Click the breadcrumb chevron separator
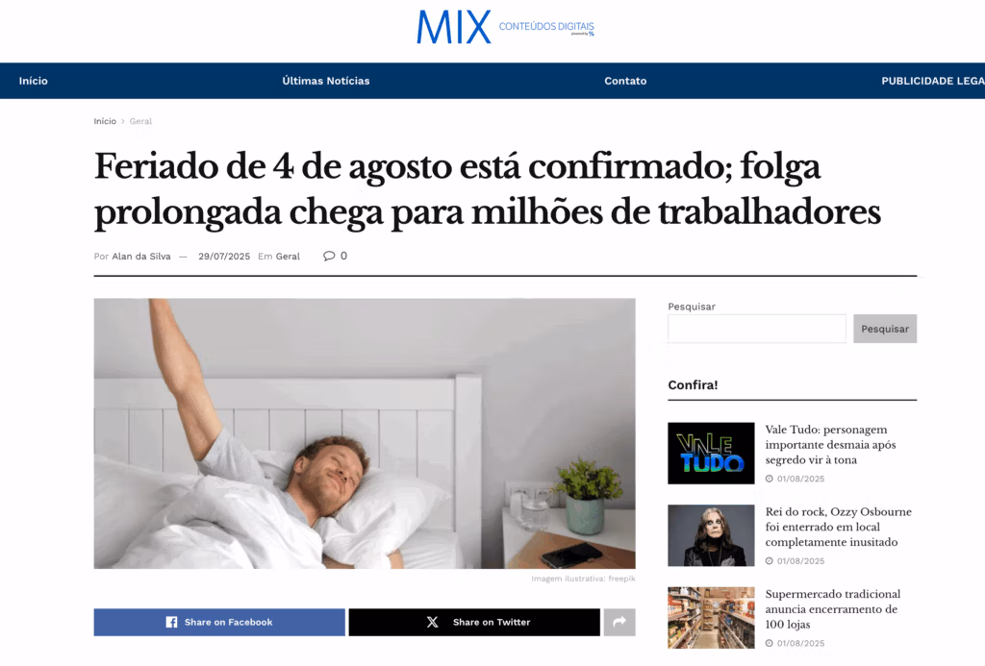The height and width of the screenshot is (666, 985). tap(123, 121)
